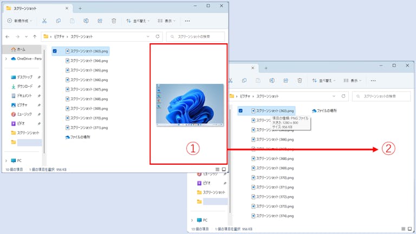Expand the address bar history dropdown in the left window
This screenshot has height=234, width=416.
point(148,37)
